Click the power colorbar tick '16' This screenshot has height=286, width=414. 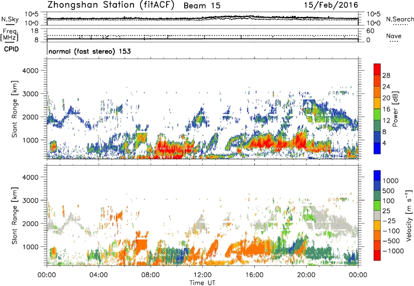pos(386,109)
